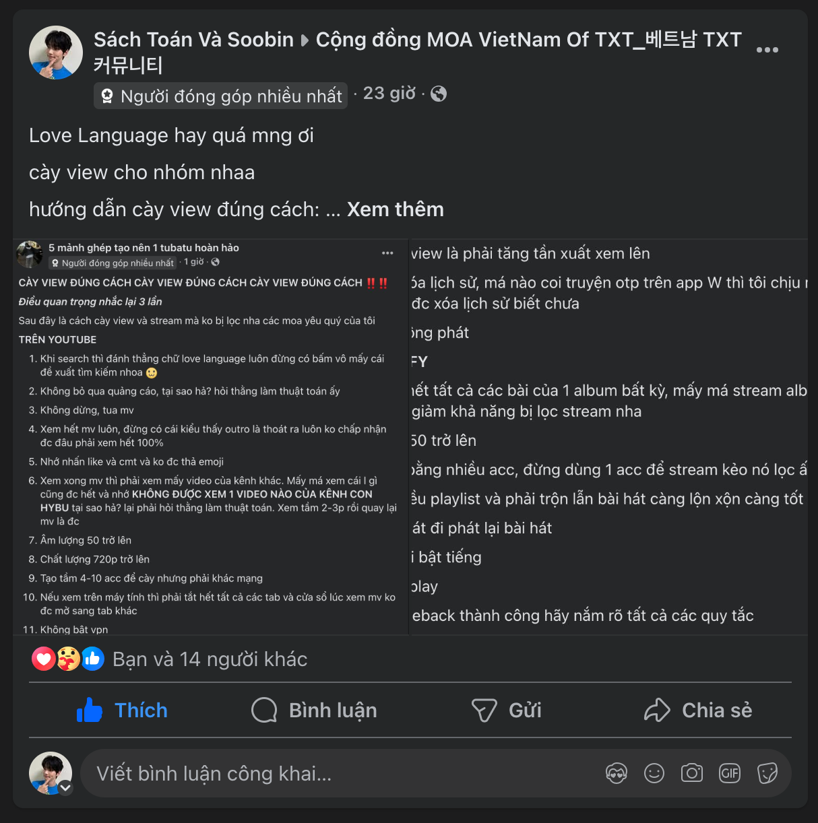Viewport: 818px width, 823px height.
Task: Open Cộng đồng MOA VietNam group link
Action: pos(418,52)
